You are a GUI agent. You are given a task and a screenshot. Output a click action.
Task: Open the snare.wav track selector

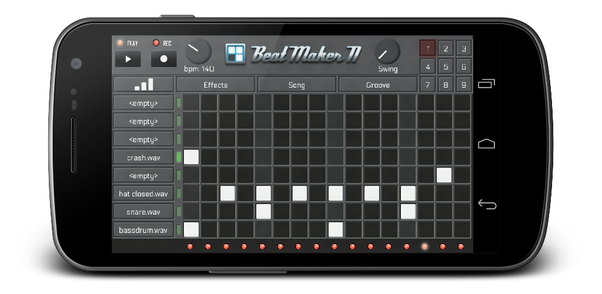pyautogui.click(x=143, y=212)
